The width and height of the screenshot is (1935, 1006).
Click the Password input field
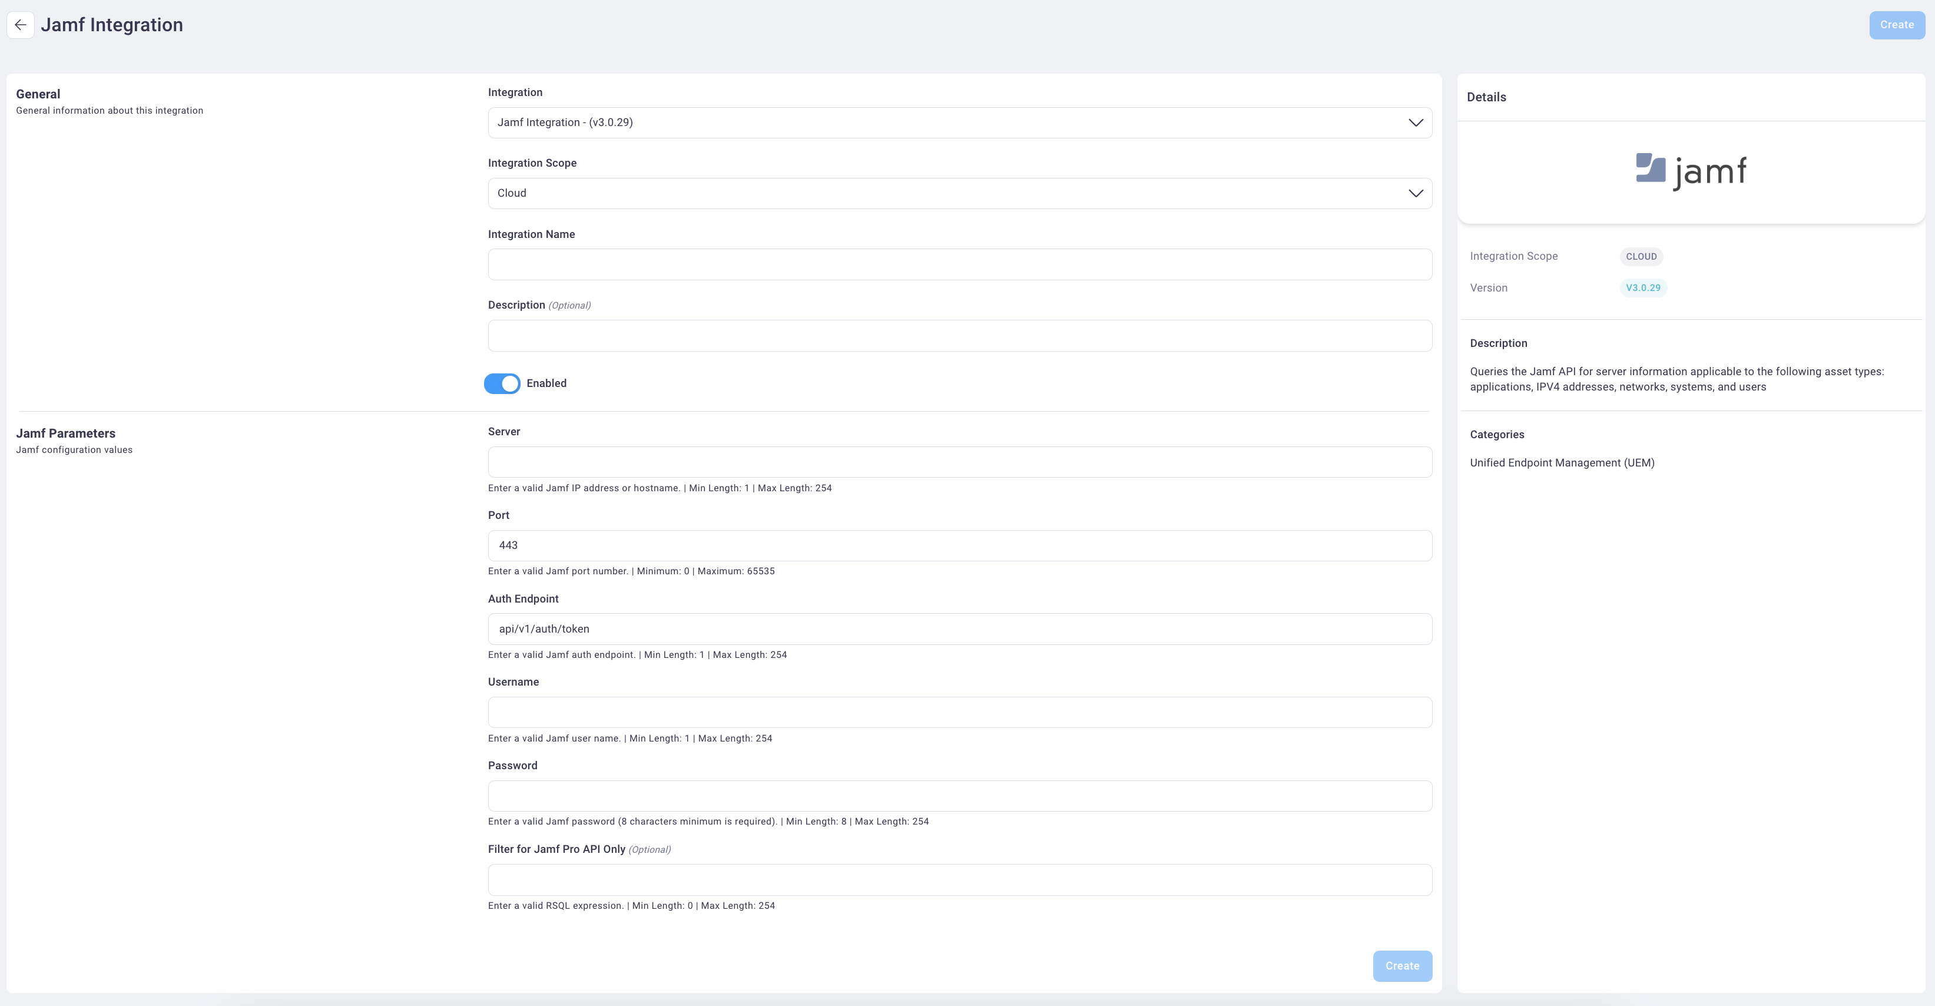point(959,796)
